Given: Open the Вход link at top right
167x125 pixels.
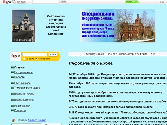Looking at the screenshot, I should [x=162, y=2].
